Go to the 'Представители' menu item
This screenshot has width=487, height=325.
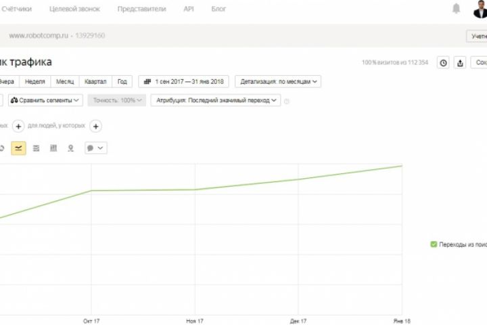[143, 9]
